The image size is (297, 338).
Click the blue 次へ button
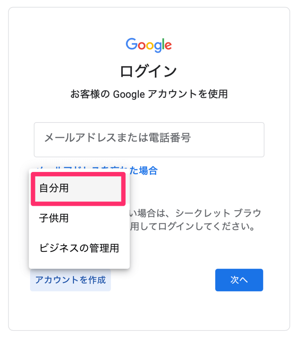click(239, 280)
